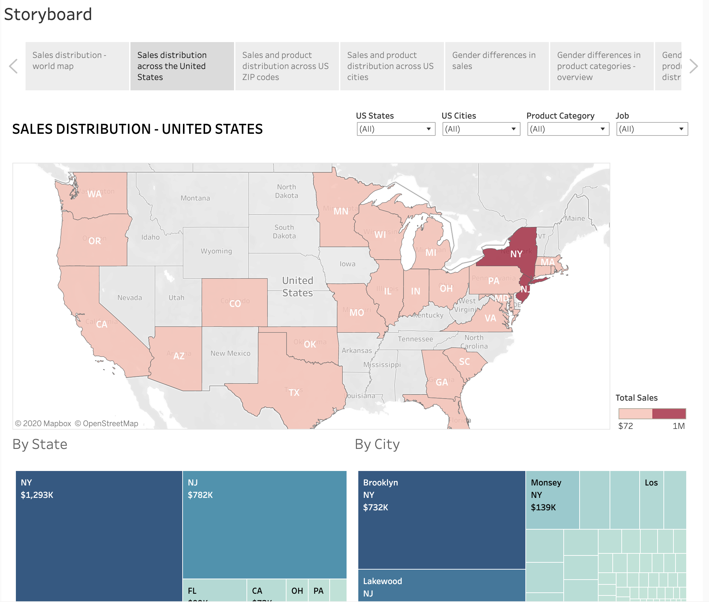Viewport: 709px width, 602px height.
Task: Go to US cities distribution tab
Action: [x=391, y=66]
